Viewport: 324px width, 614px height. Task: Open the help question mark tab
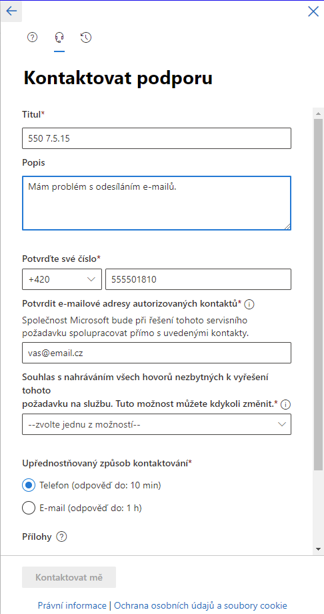tap(32, 37)
